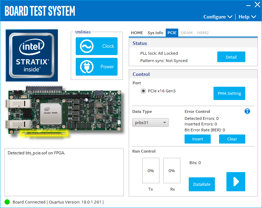Expand the Configure menu

click(218, 17)
